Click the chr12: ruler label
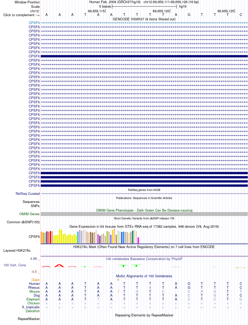The width and height of the screenshot is (248, 325). (35, 11)
